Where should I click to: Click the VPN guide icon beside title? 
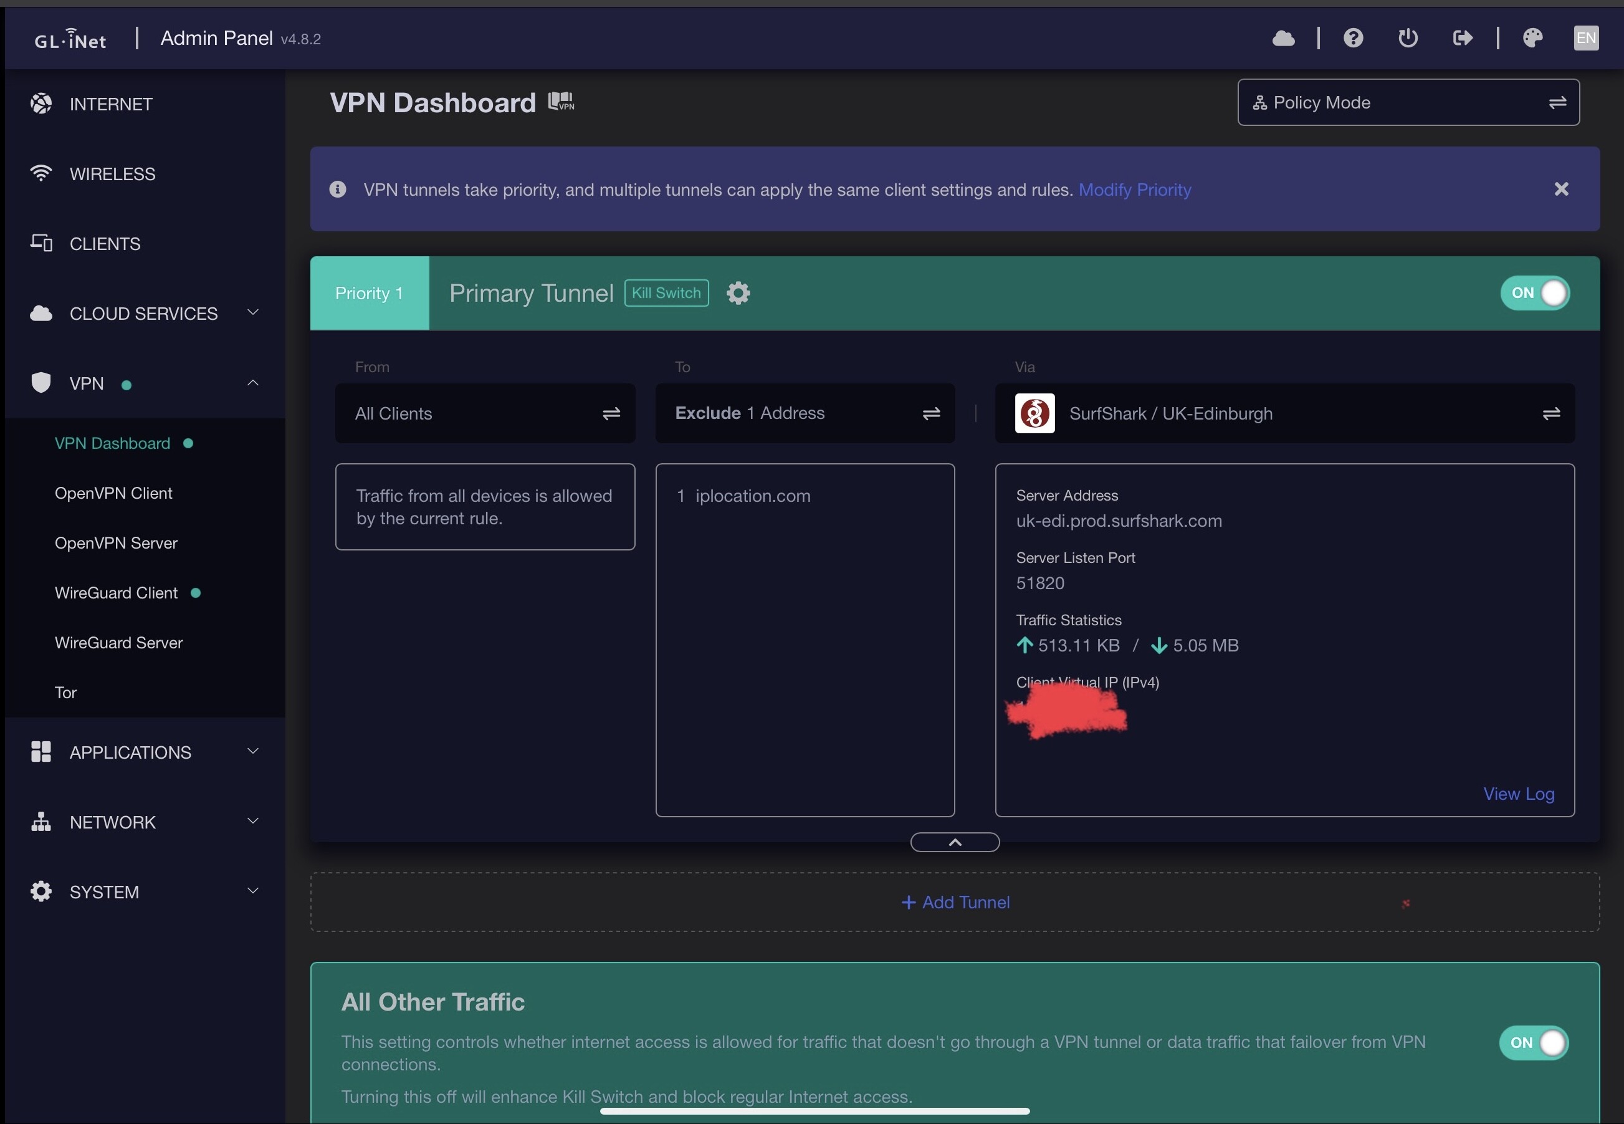(x=561, y=102)
